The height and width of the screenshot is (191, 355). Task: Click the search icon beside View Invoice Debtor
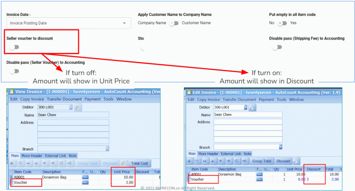point(77,107)
